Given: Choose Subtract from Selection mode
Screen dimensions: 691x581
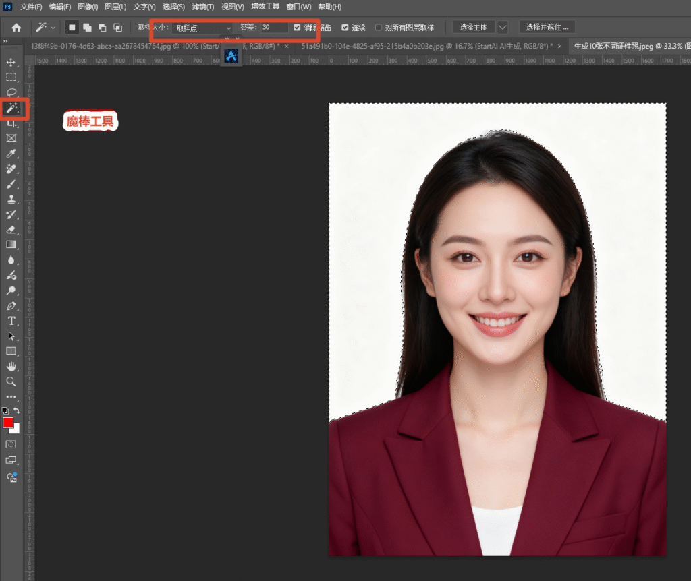Looking at the screenshot, I should [103, 28].
